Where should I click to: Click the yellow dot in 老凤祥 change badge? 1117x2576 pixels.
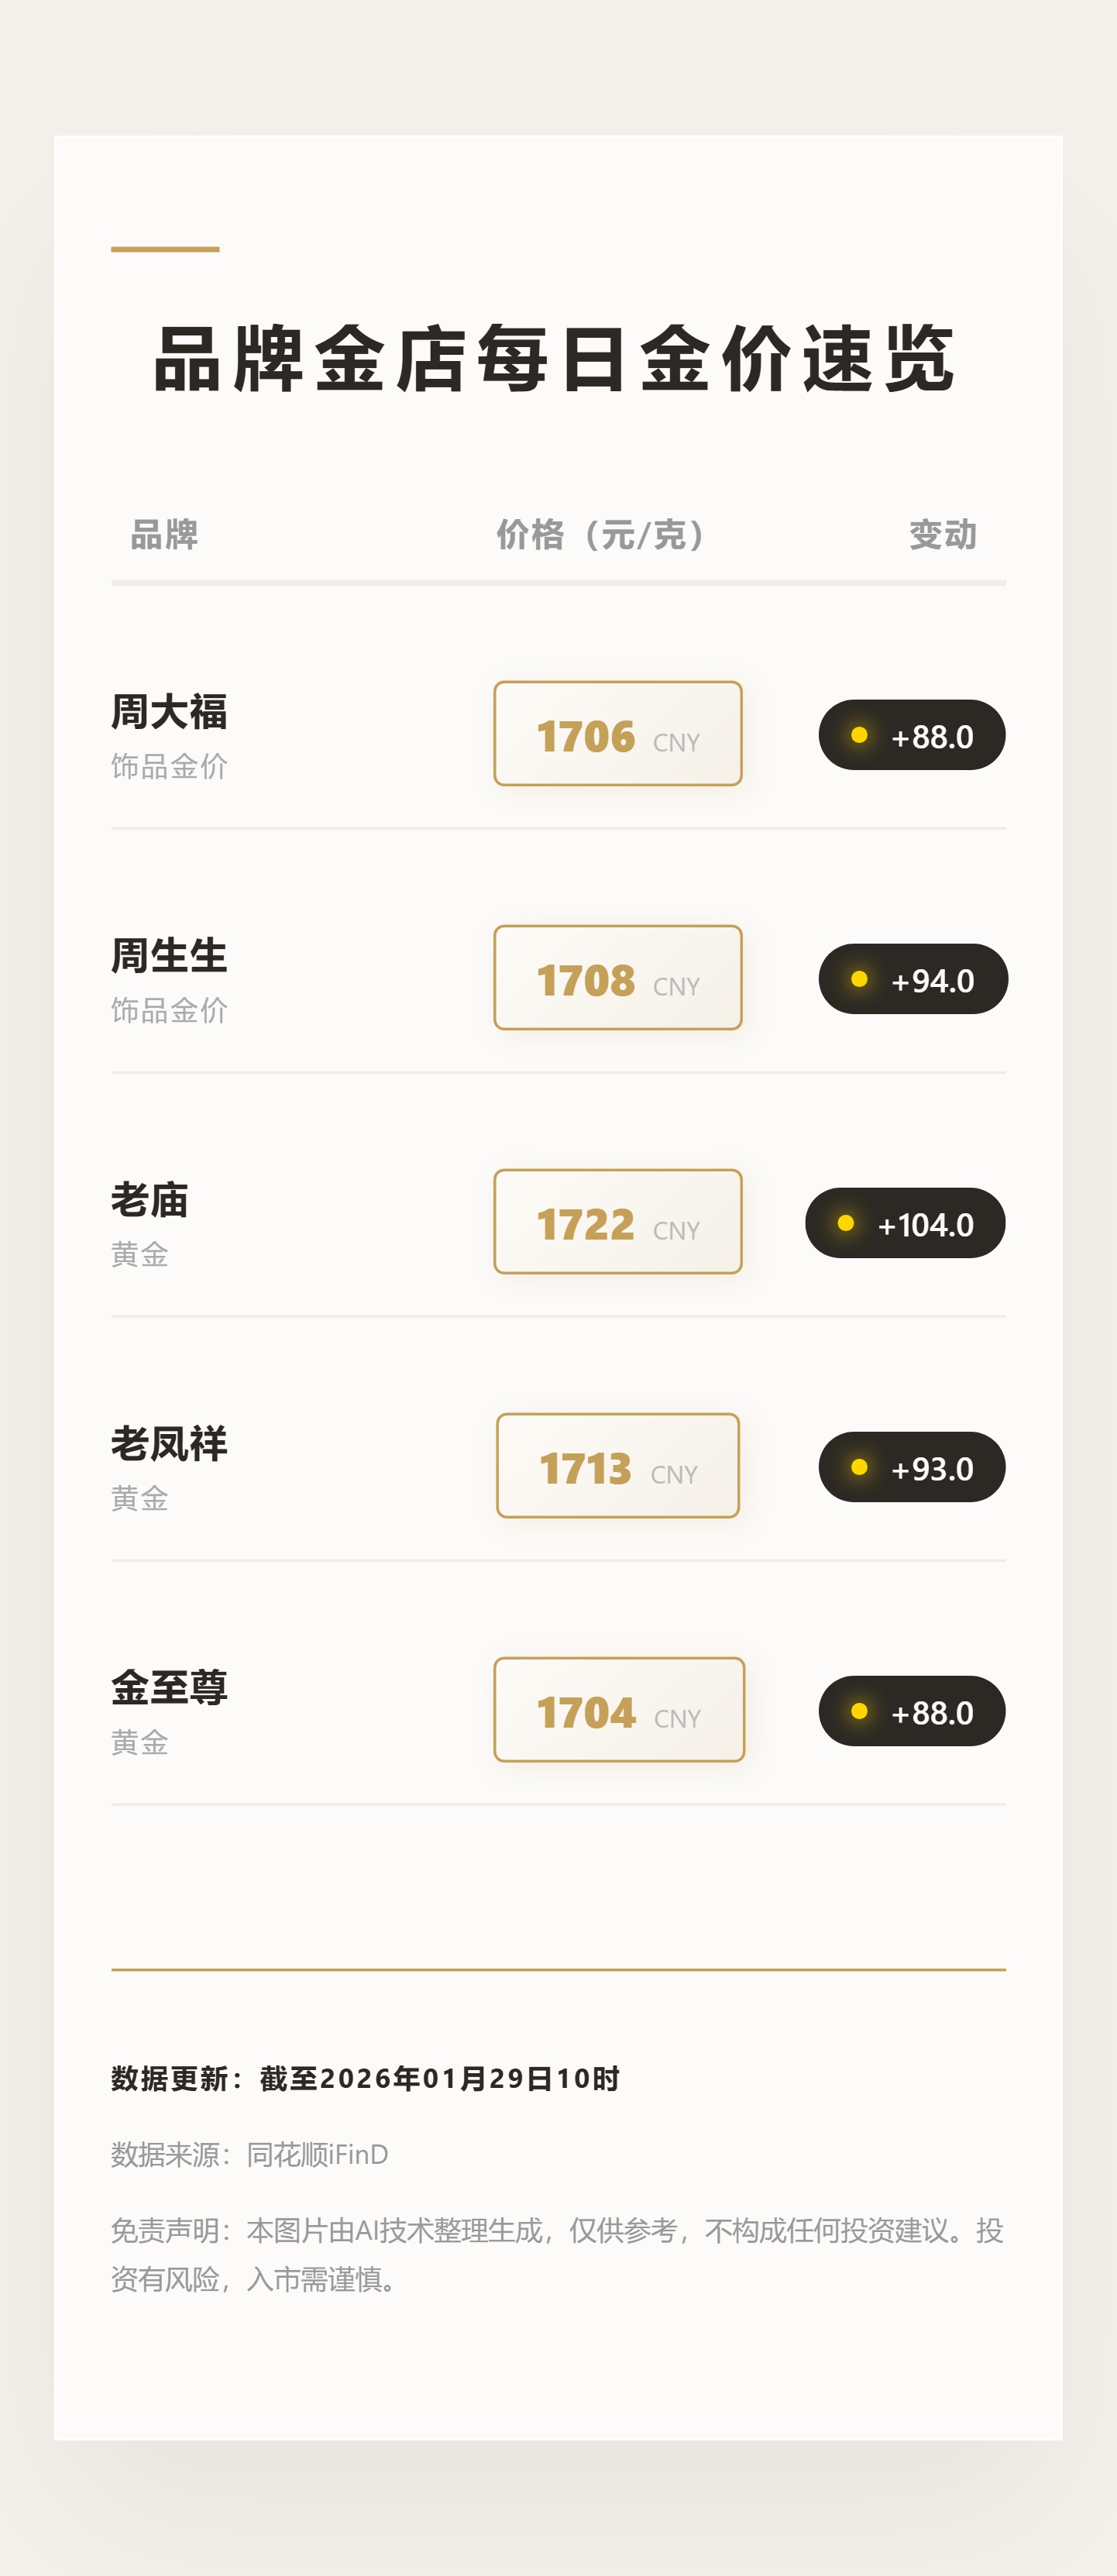[x=859, y=1467]
